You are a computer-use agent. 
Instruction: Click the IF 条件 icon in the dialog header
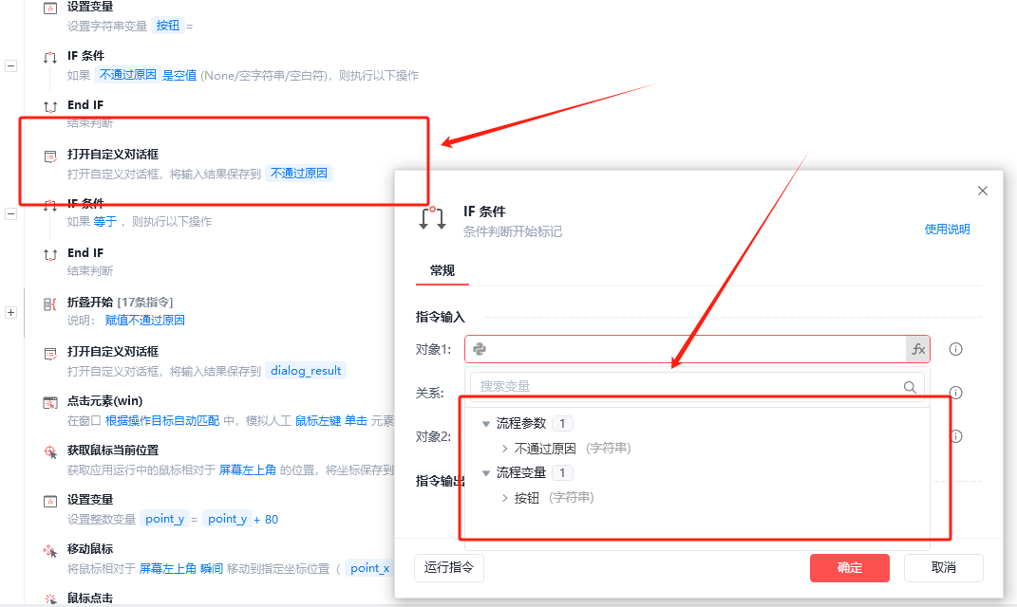coord(432,218)
